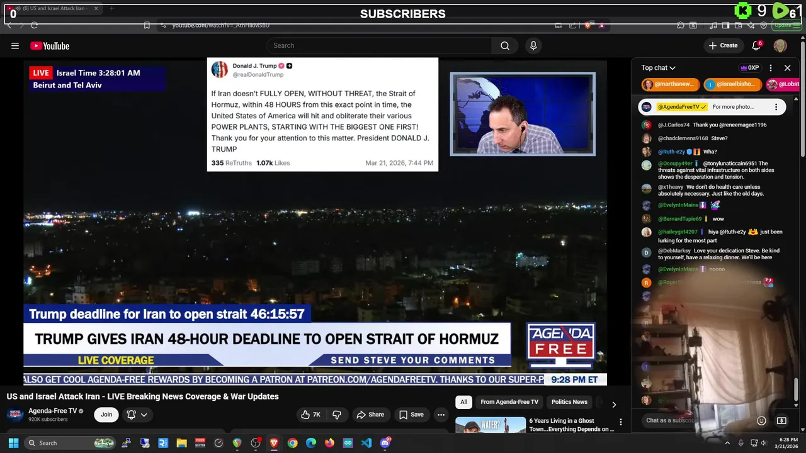Show next topic chips with arrow
This screenshot has height=453, width=806.
(614, 405)
